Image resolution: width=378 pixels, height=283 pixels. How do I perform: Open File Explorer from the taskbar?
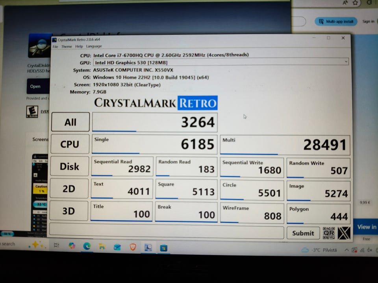pos(102,246)
